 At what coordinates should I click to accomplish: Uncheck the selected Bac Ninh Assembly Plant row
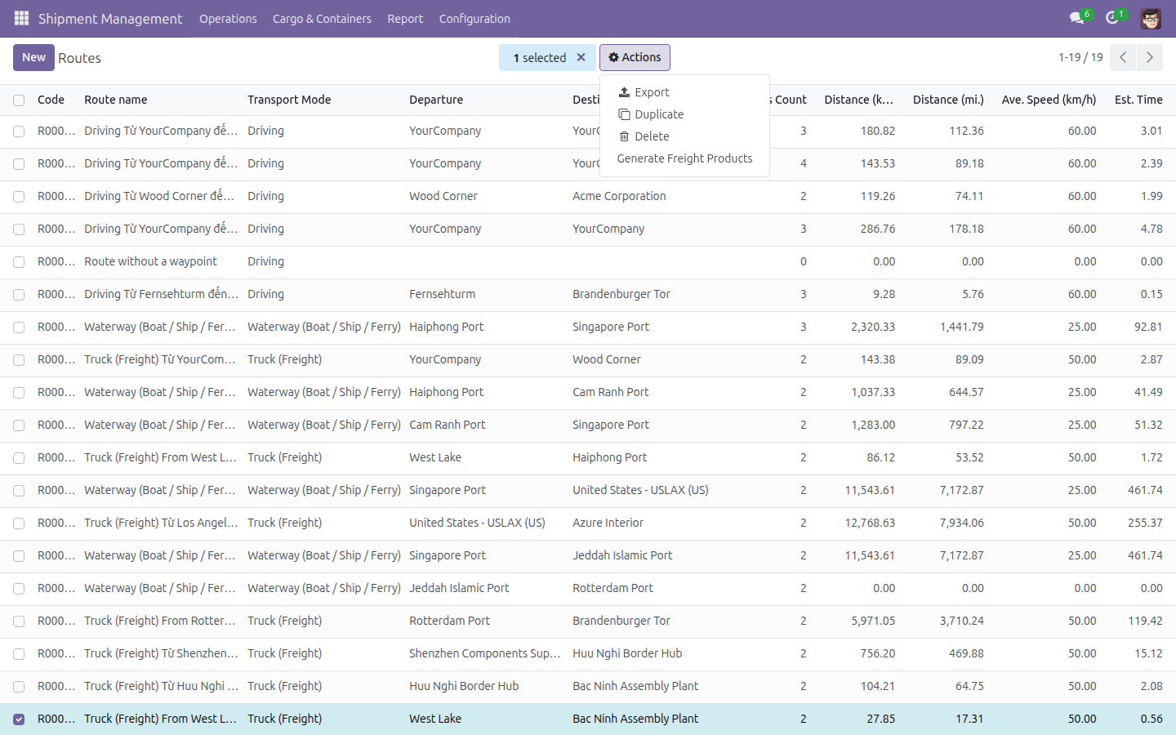[19, 719]
